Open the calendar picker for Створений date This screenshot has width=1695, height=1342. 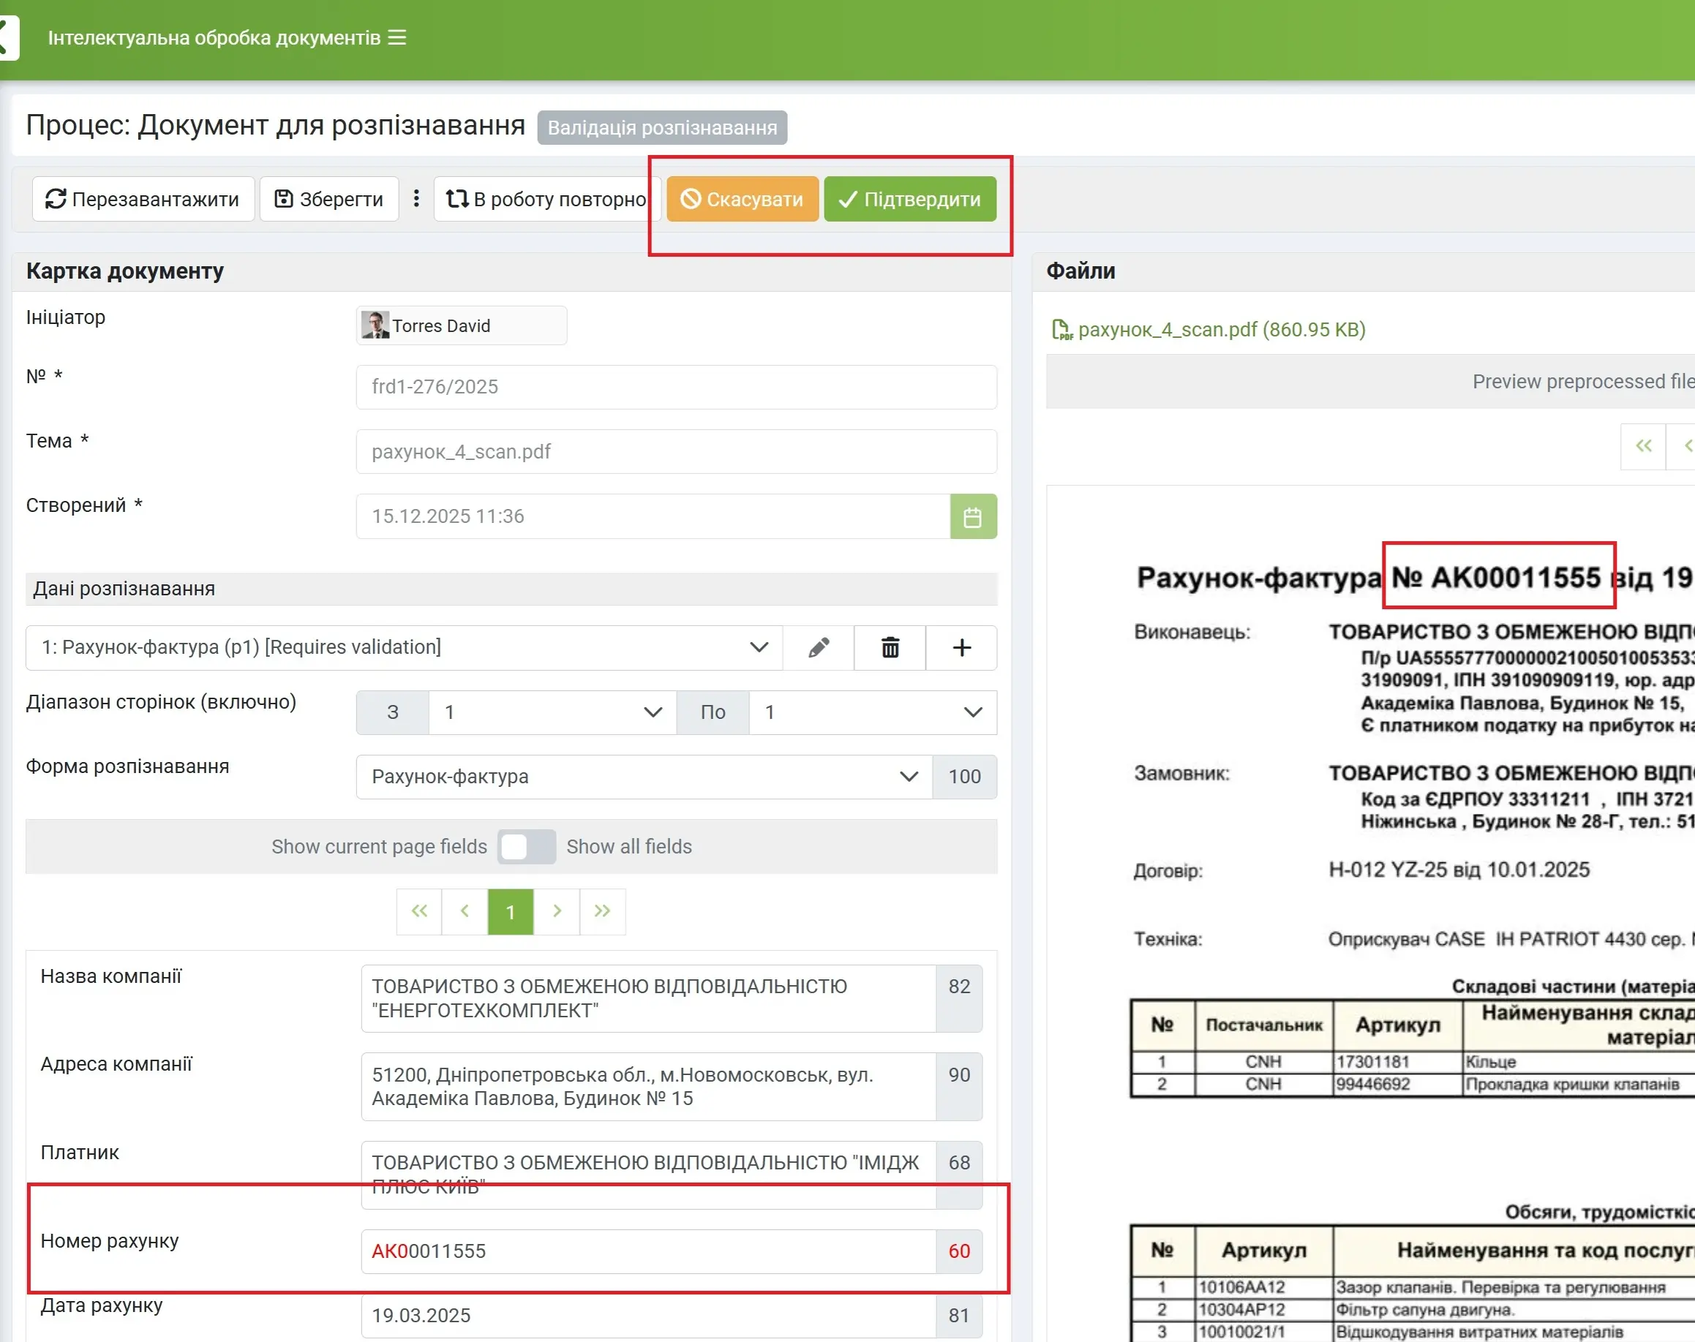tap(972, 516)
